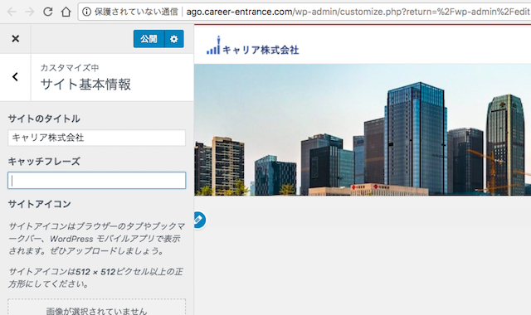The width and height of the screenshot is (531, 315).
Task: Select the URL in the address bar
Action: point(358,12)
